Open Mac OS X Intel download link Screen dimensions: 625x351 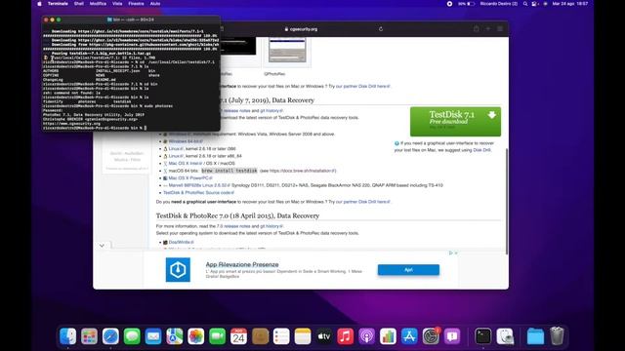186,163
